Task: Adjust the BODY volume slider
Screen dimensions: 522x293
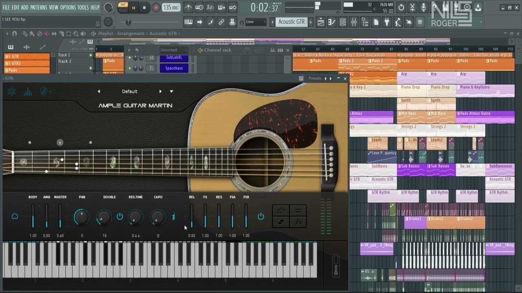Action: pyautogui.click(x=33, y=216)
